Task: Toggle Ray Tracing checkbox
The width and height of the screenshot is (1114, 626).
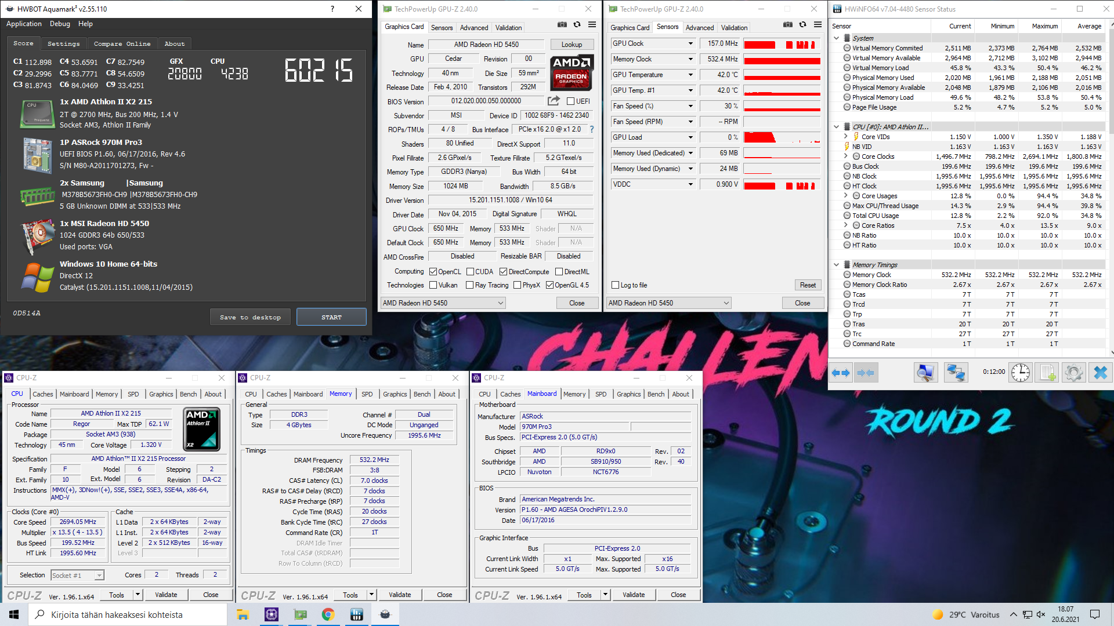Action: (x=469, y=285)
